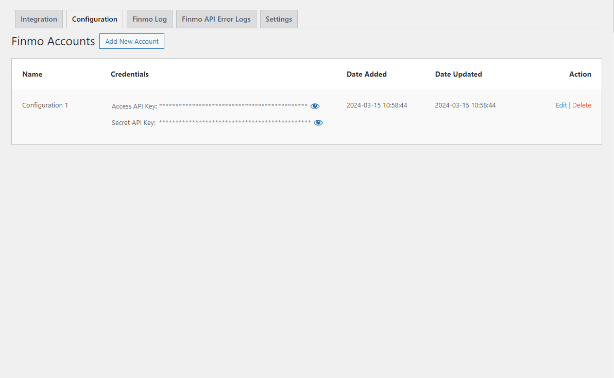614x378 pixels.
Task: Click the Add New Account button
Action: coord(132,42)
